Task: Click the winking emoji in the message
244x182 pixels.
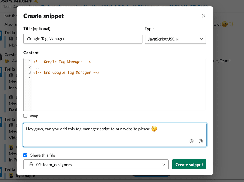Action: (154, 129)
